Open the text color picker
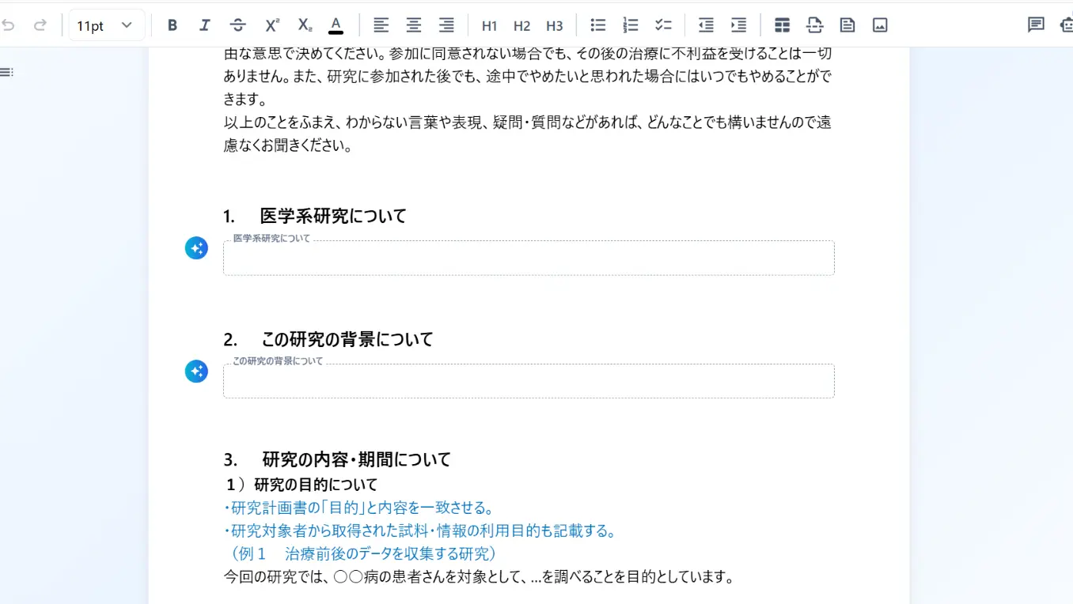Viewport: 1073px width, 604px height. click(336, 25)
